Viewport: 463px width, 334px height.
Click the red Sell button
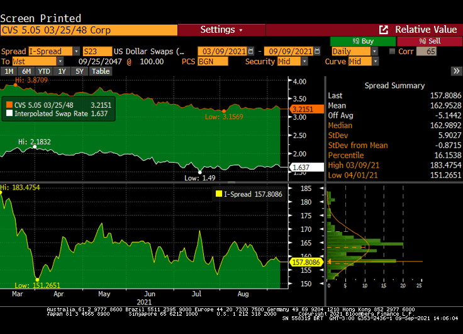click(x=430, y=41)
